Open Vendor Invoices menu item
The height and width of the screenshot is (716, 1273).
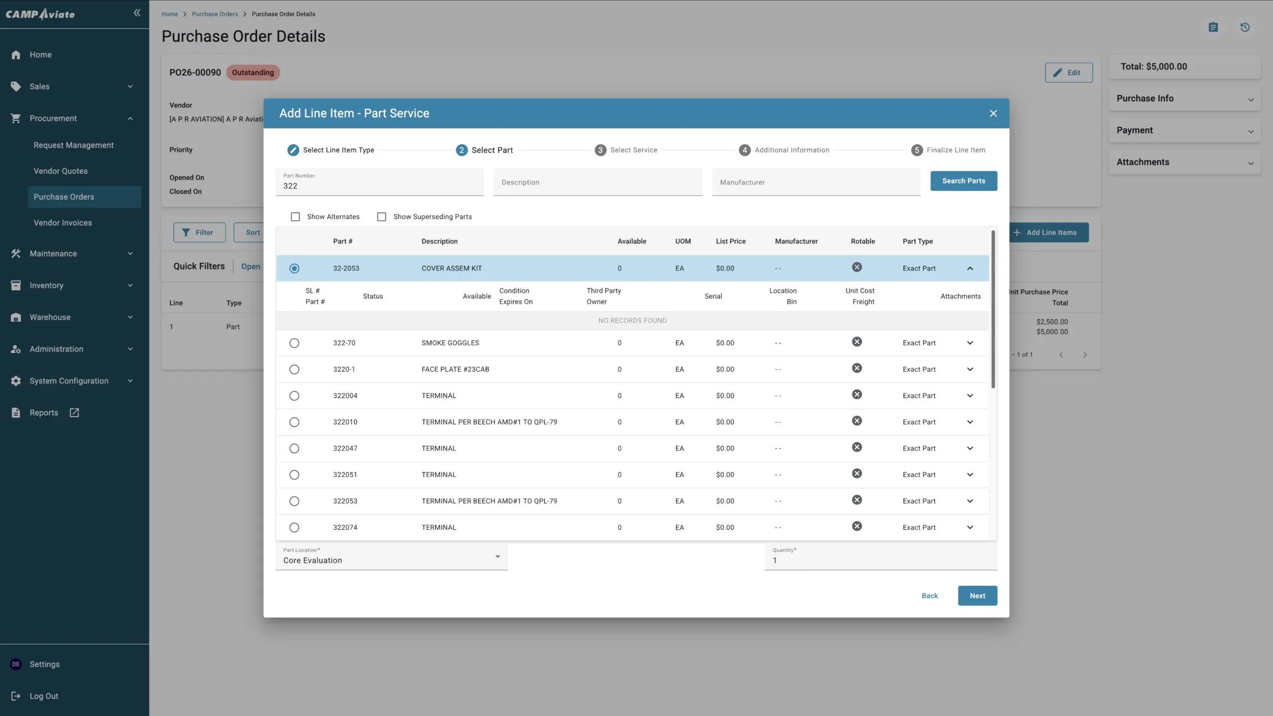click(x=63, y=223)
